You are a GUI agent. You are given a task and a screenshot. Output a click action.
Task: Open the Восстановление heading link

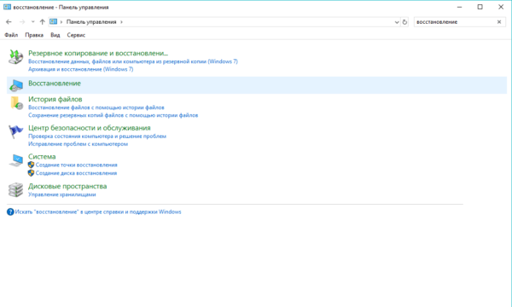[x=55, y=84]
